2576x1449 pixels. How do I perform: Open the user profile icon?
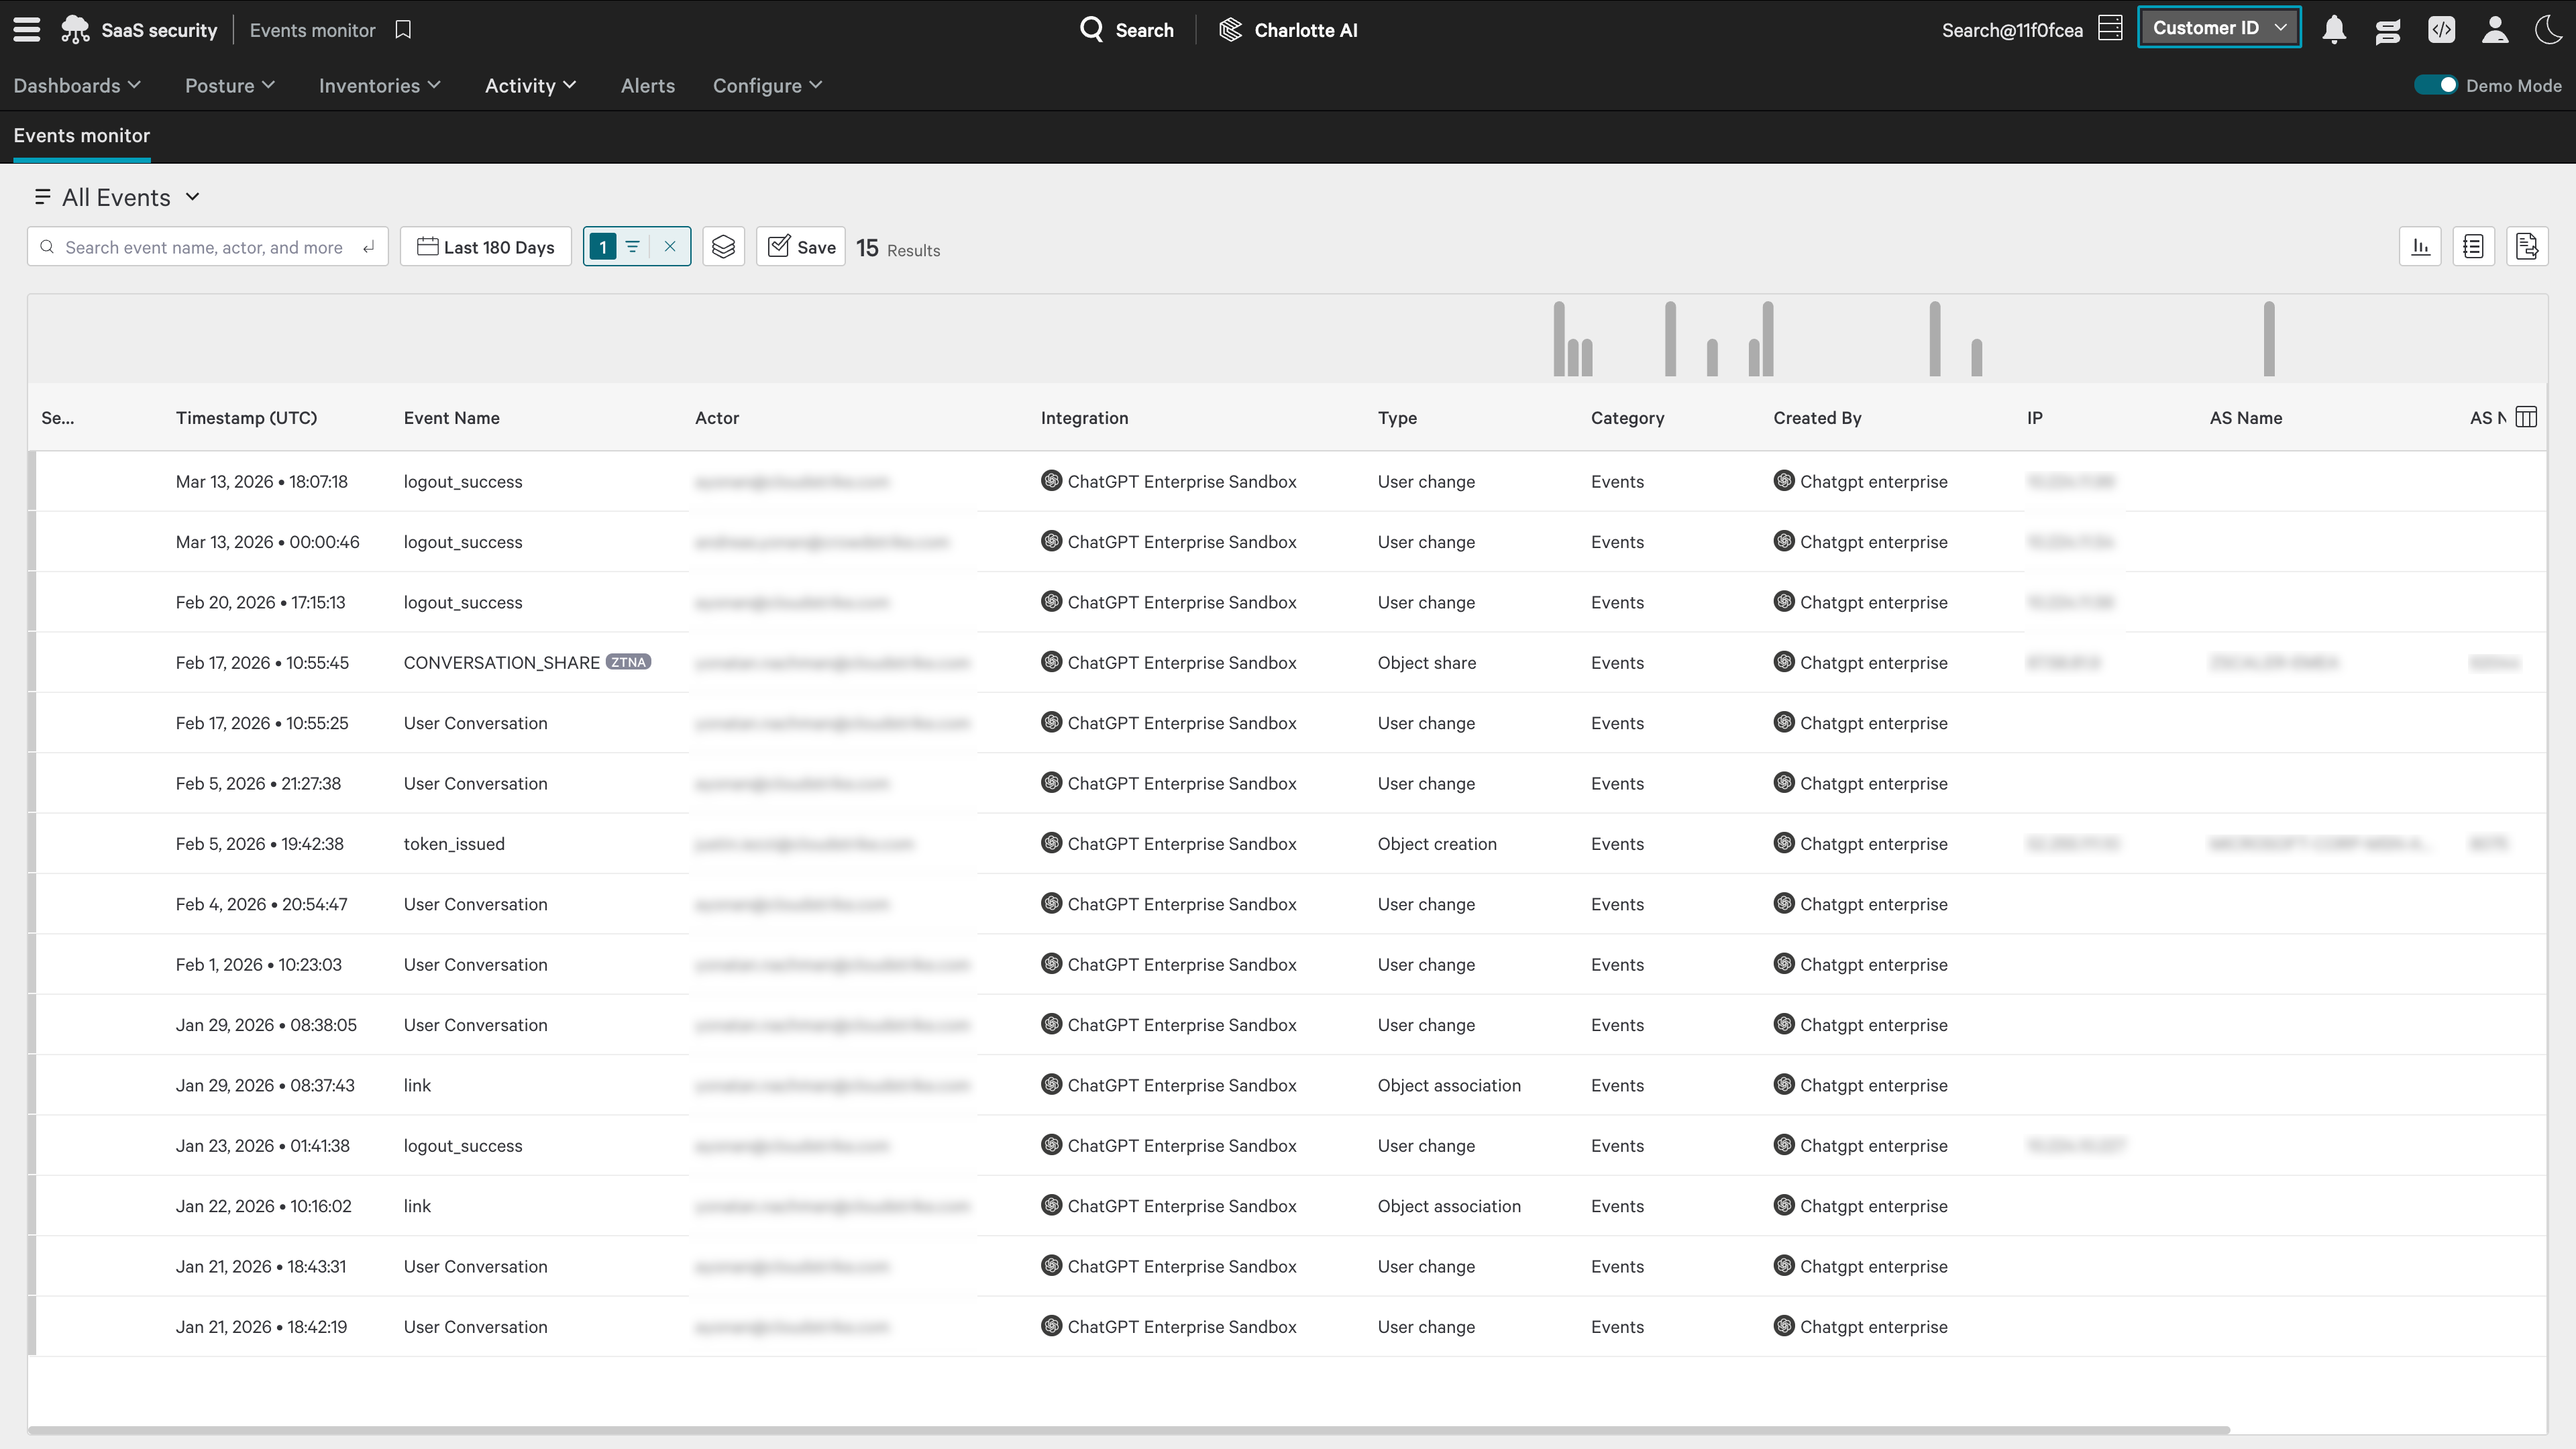click(2495, 30)
